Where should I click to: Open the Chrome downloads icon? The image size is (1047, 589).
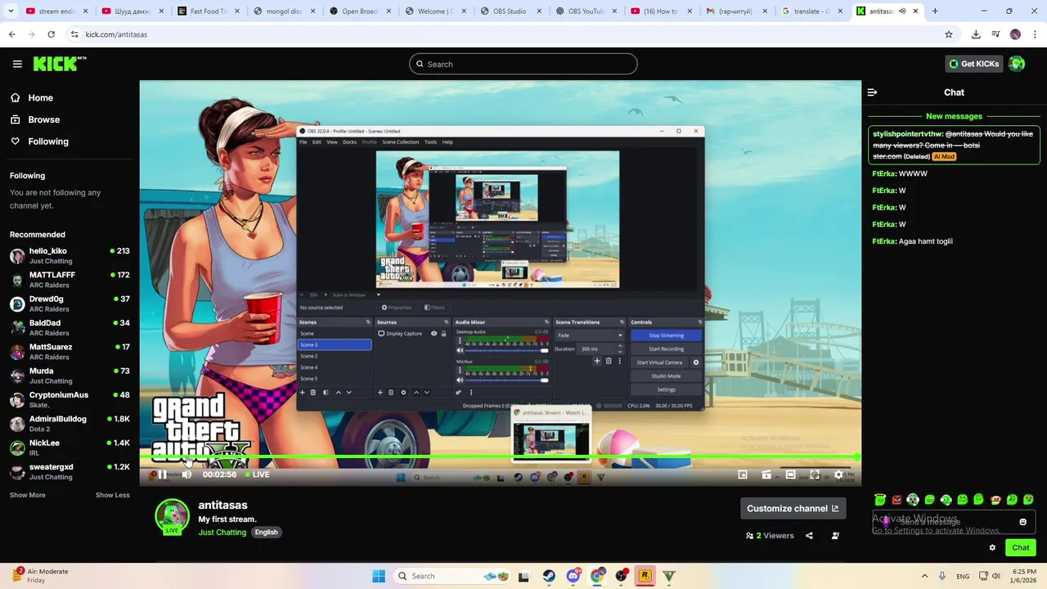point(976,34)
